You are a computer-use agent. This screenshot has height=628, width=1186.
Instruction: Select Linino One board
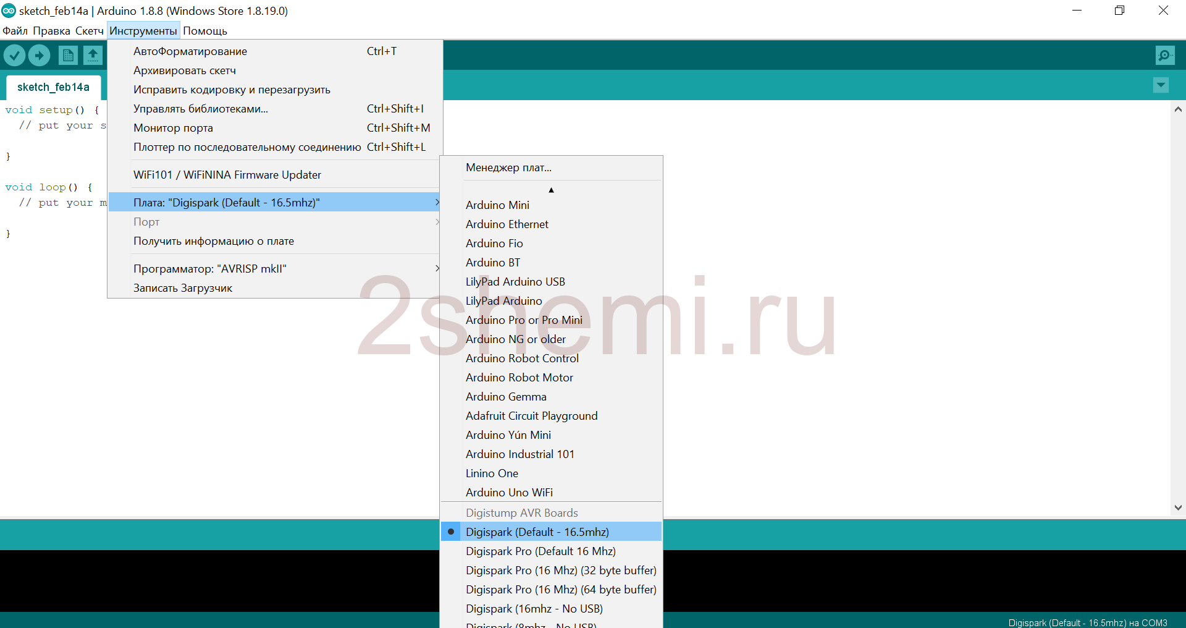[x=551, y=473]
